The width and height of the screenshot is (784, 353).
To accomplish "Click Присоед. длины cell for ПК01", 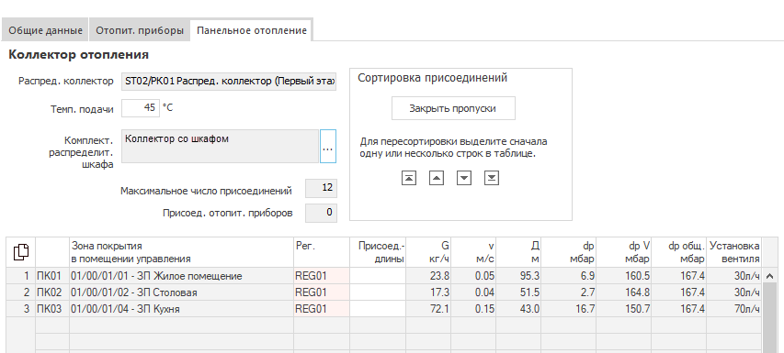I will pyautogui.click(x=378, y=276).
